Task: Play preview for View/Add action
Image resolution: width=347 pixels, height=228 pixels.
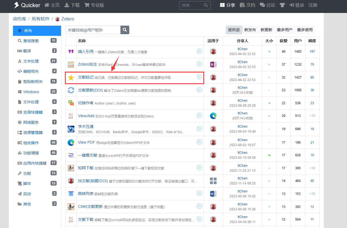Action: (199, 115)
